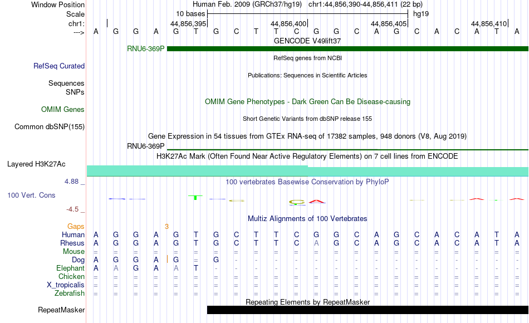This screenshot has width=529, height=323.
Task: Click the hg19 label beside scale bar
Action: [421, 14]
